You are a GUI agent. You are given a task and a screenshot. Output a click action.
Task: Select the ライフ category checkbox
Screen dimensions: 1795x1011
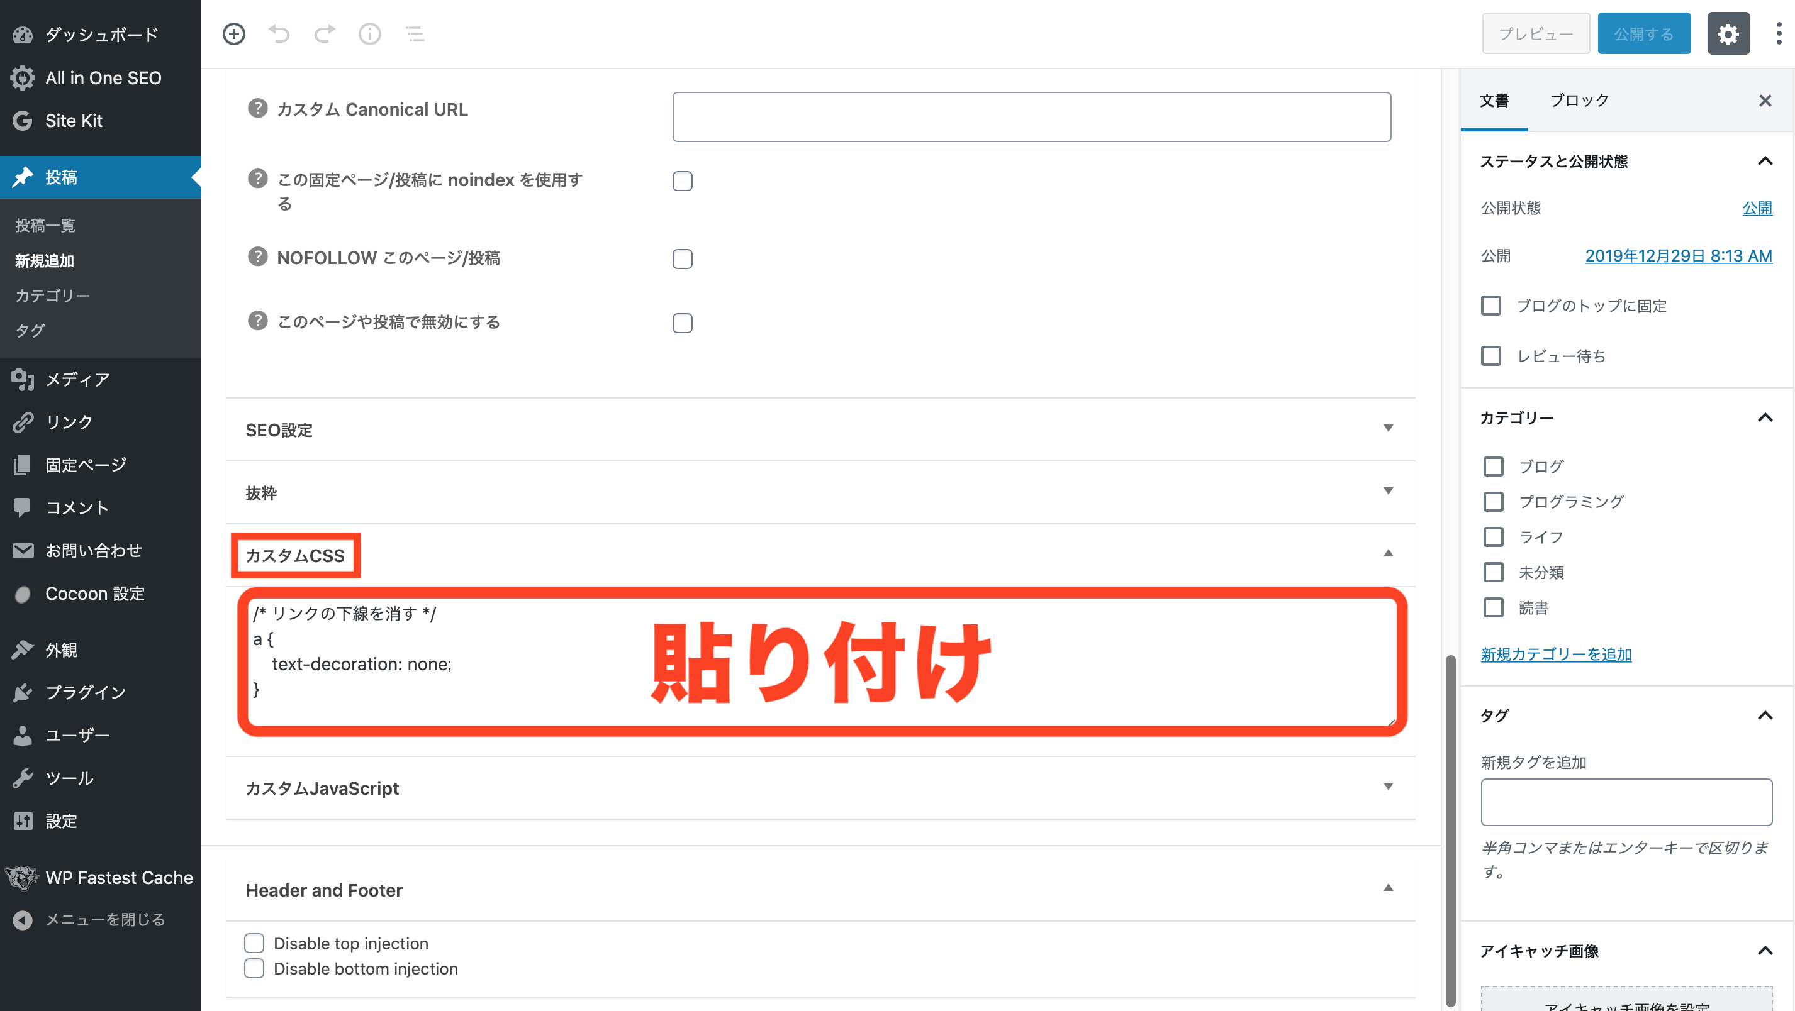(x=1493, y=538)
